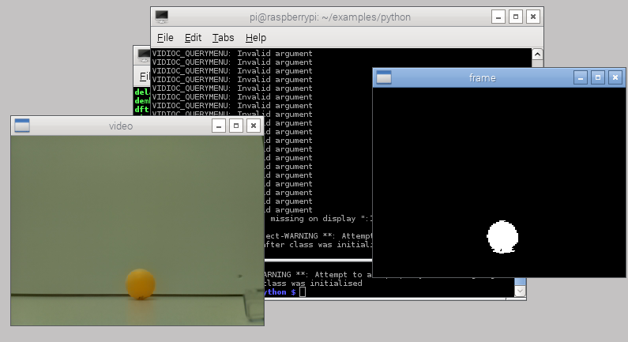Click the white blob in frame window
628x342 pixels.
[502, 237]
